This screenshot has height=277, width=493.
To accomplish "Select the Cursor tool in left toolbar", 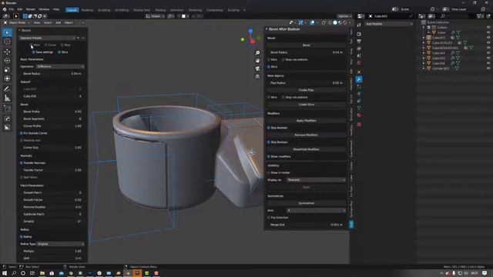I will [7, 41].
